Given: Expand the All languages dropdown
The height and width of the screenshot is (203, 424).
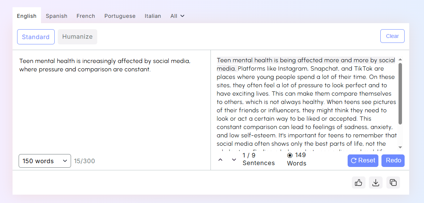Looking at the screenshot, I should [177, 16].
